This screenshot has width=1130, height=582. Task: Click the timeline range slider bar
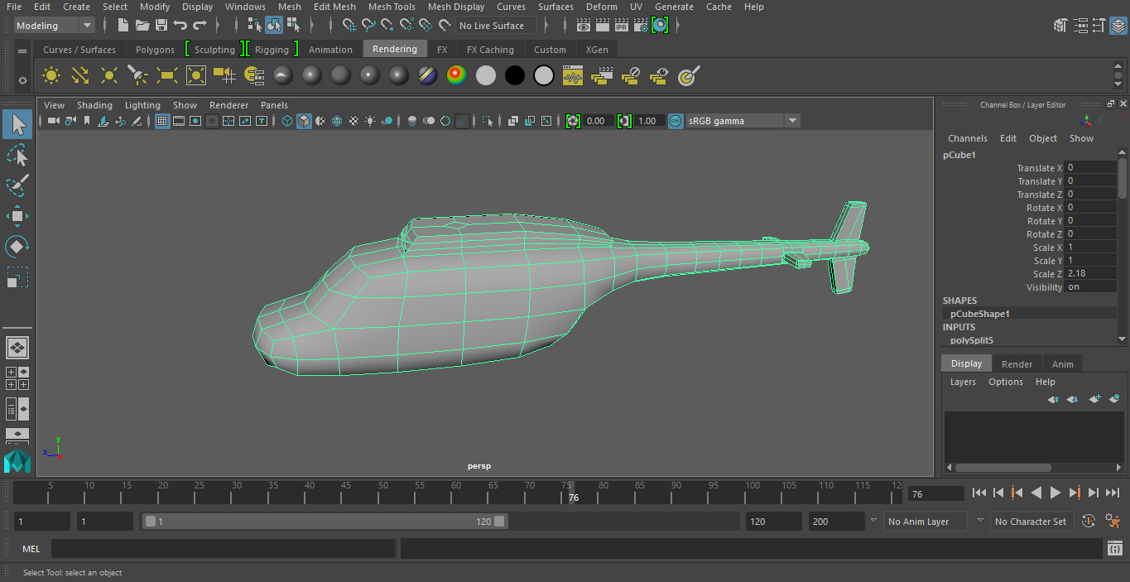324,522
